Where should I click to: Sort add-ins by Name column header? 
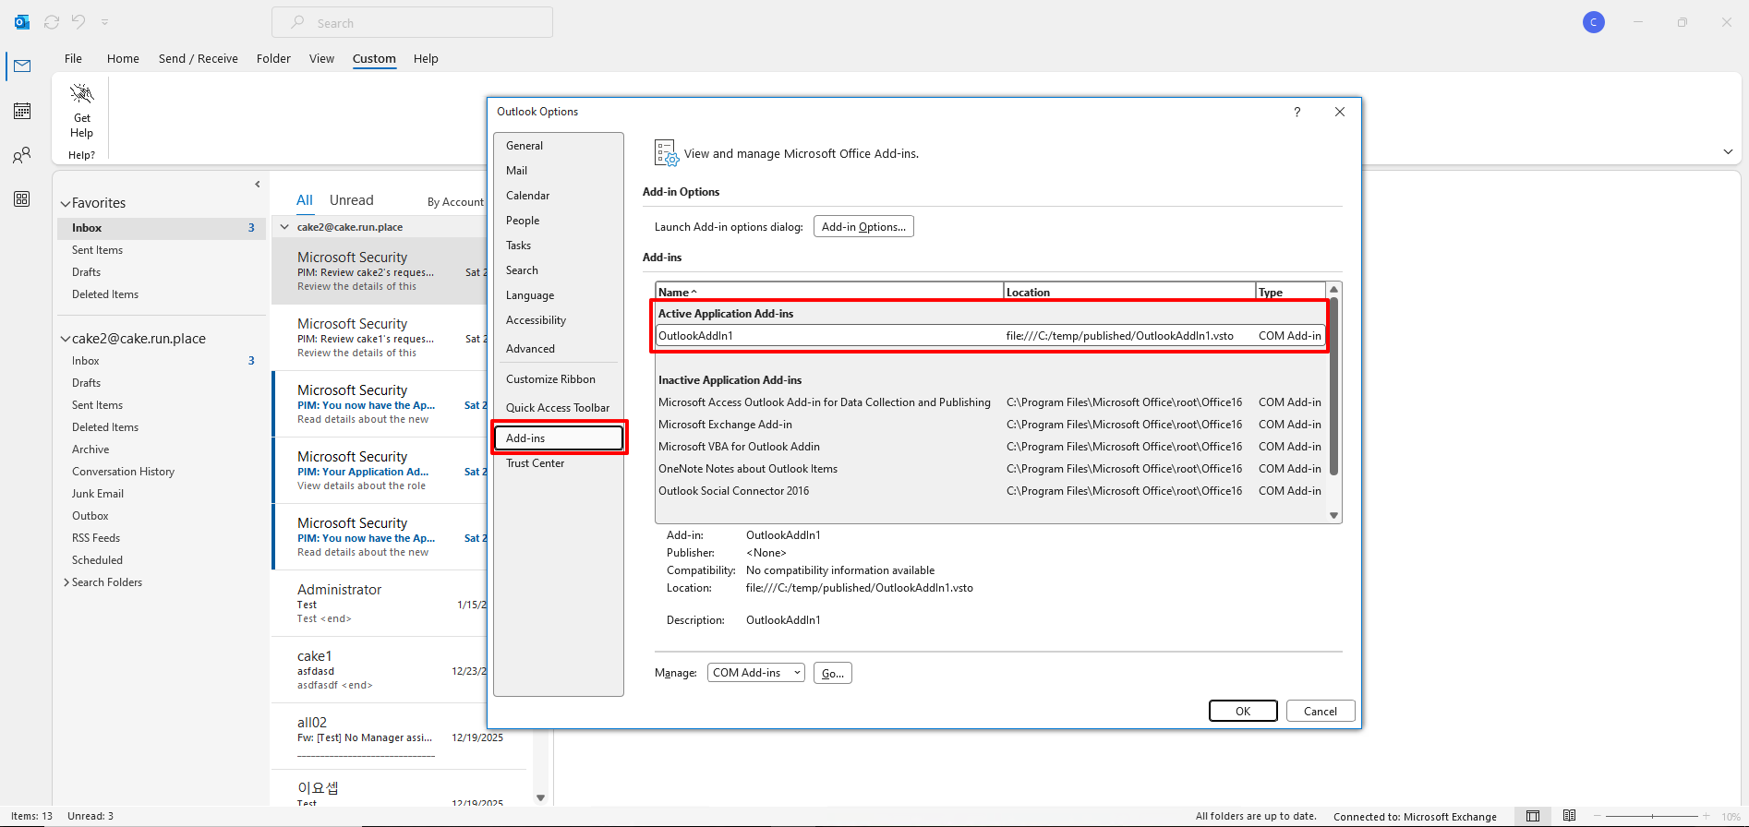pyautogui.click(x=829, y=292)
